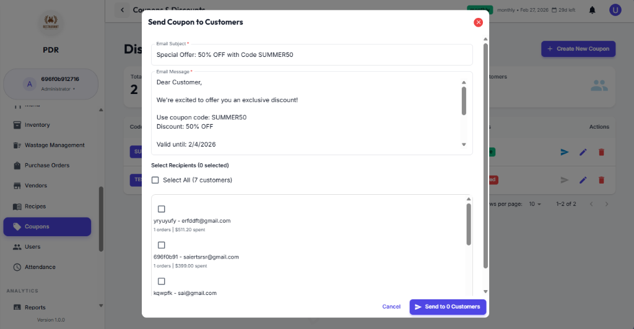634x329 pixels.
Task: Tick checkbox for kqwpfk - sai@gmail.com
Action: click(162, 281)
